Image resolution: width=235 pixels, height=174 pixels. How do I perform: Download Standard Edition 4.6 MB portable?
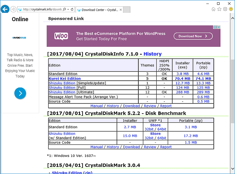[x=203, y=74]
